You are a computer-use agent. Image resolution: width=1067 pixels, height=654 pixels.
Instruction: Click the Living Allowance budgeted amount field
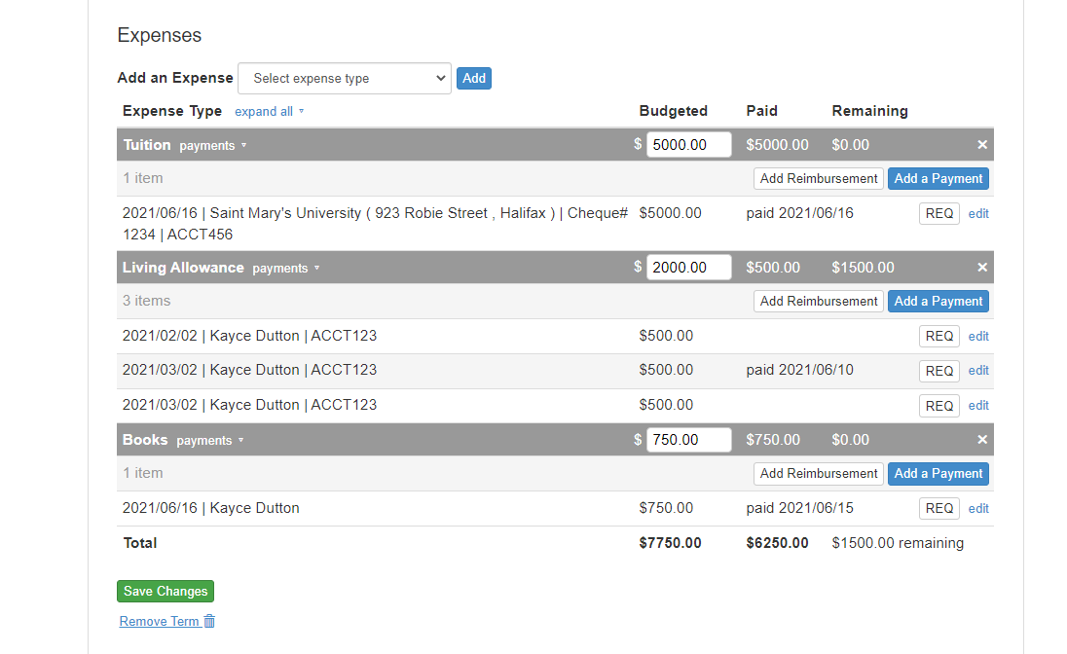(688, 268)
